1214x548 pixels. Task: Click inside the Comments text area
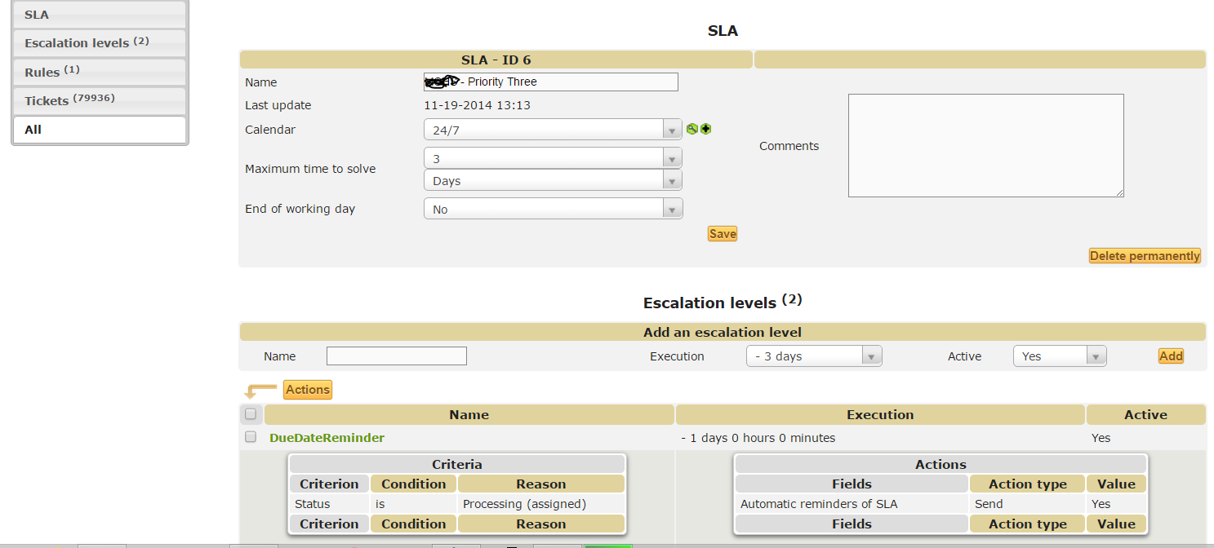pos(985,145)
